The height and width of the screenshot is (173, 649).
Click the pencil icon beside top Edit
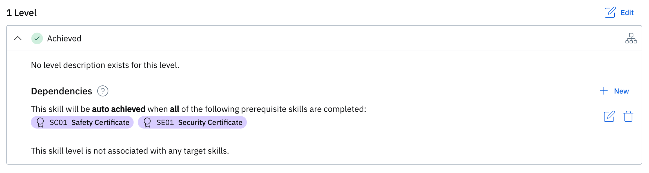610,12
